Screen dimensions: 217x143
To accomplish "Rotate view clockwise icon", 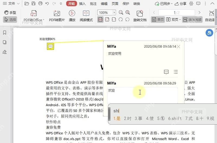I will pyautogui.click(x=120, y=19).
